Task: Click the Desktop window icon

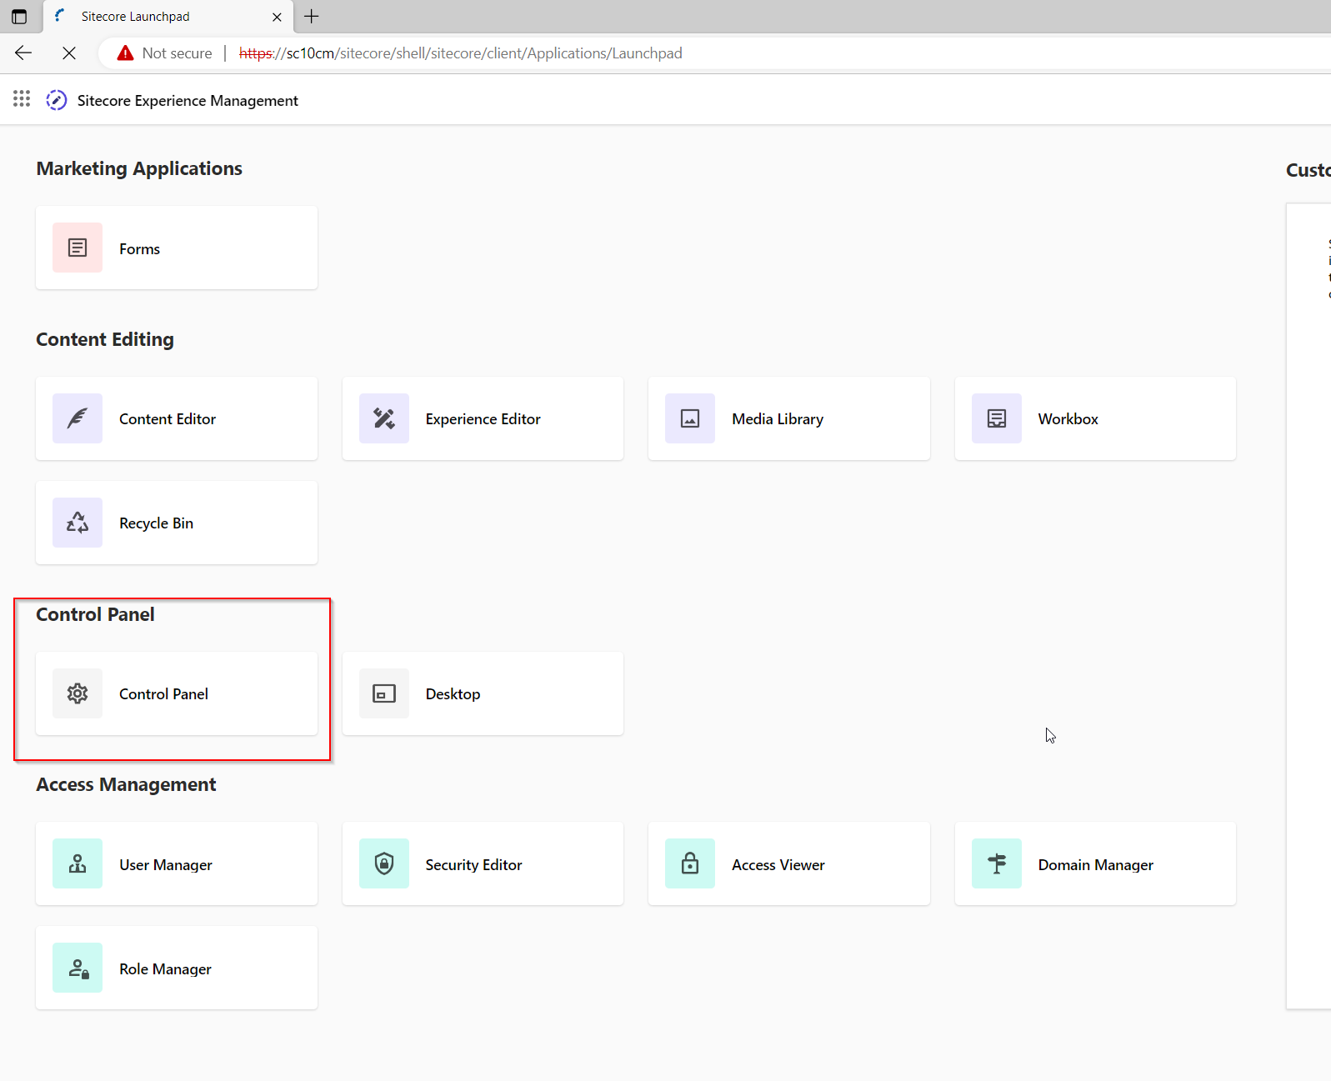Action: (x=384, y=693)
